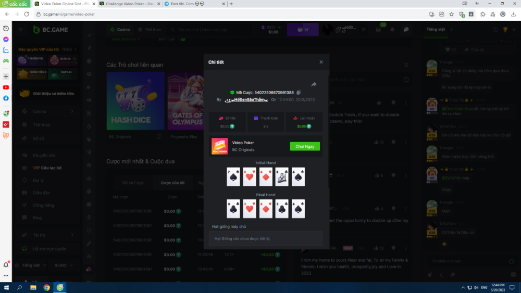Open Facebook icon in browser sidebar
This screenshot has height=293, width=521.
tap(6, 98)
